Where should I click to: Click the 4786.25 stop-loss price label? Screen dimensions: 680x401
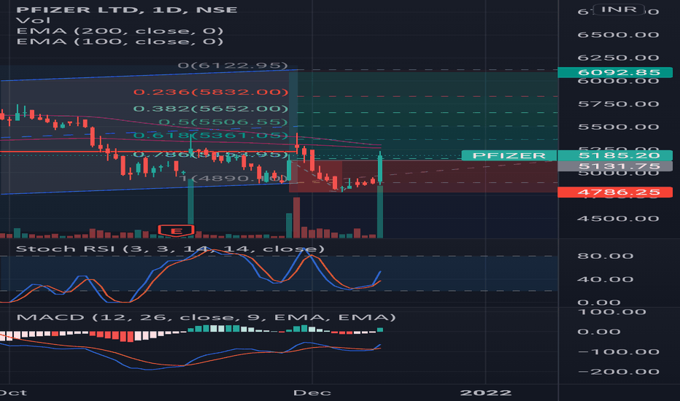(x=615, y=192)
